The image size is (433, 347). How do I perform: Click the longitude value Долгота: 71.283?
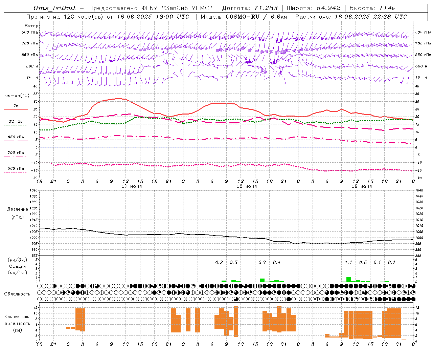tap(250, 8)
